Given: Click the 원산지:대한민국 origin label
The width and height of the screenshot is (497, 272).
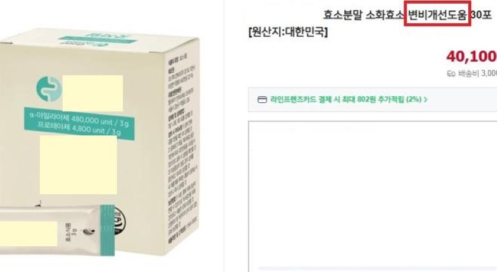Looking at the screenshot, I should tap(288, 32).
